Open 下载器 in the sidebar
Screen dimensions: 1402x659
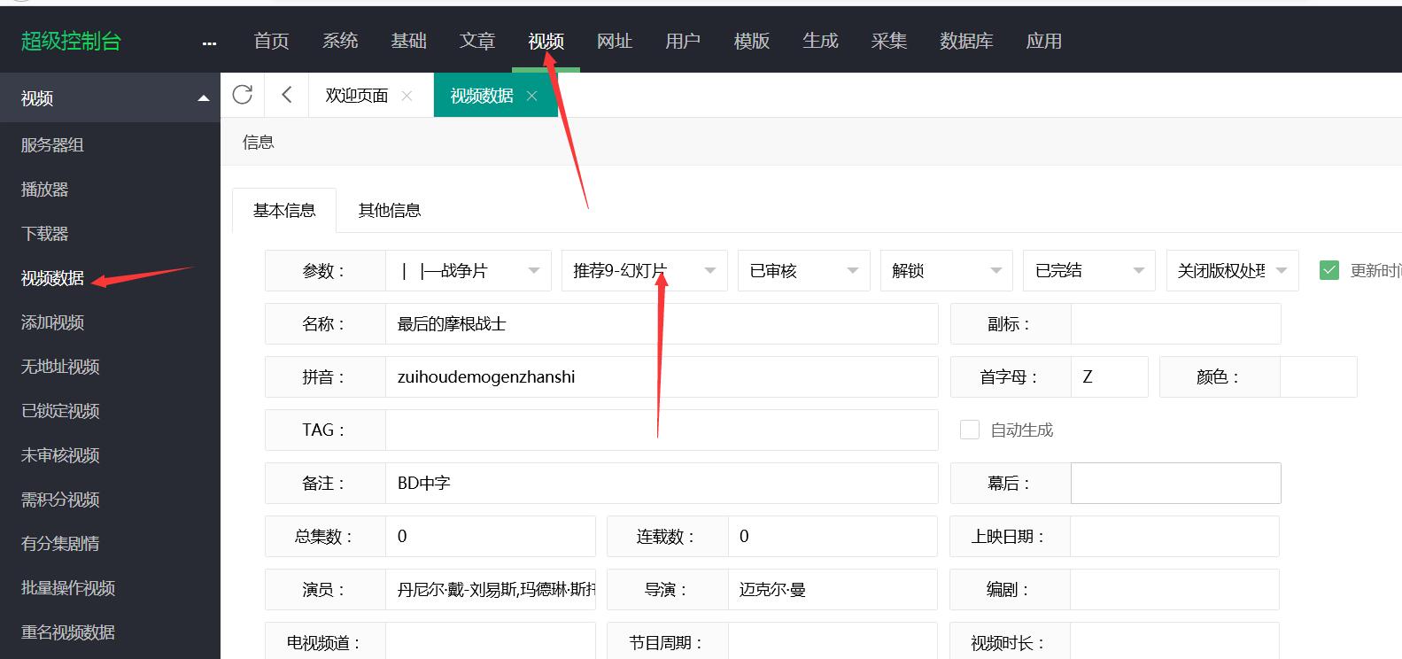pos(44,234)
